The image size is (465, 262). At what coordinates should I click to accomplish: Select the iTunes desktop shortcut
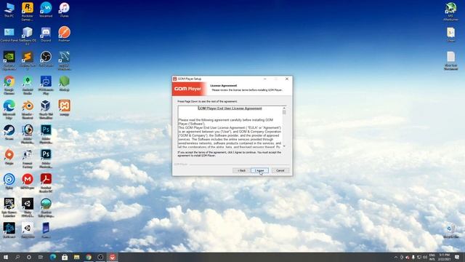coord(64,9)
